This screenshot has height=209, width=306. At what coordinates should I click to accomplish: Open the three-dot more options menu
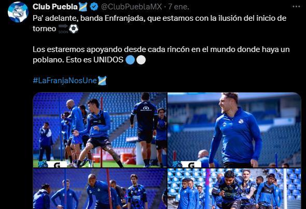tap(296, 7)
